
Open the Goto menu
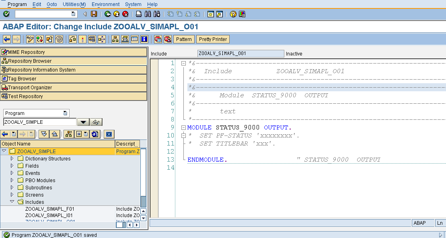[51, 4]
